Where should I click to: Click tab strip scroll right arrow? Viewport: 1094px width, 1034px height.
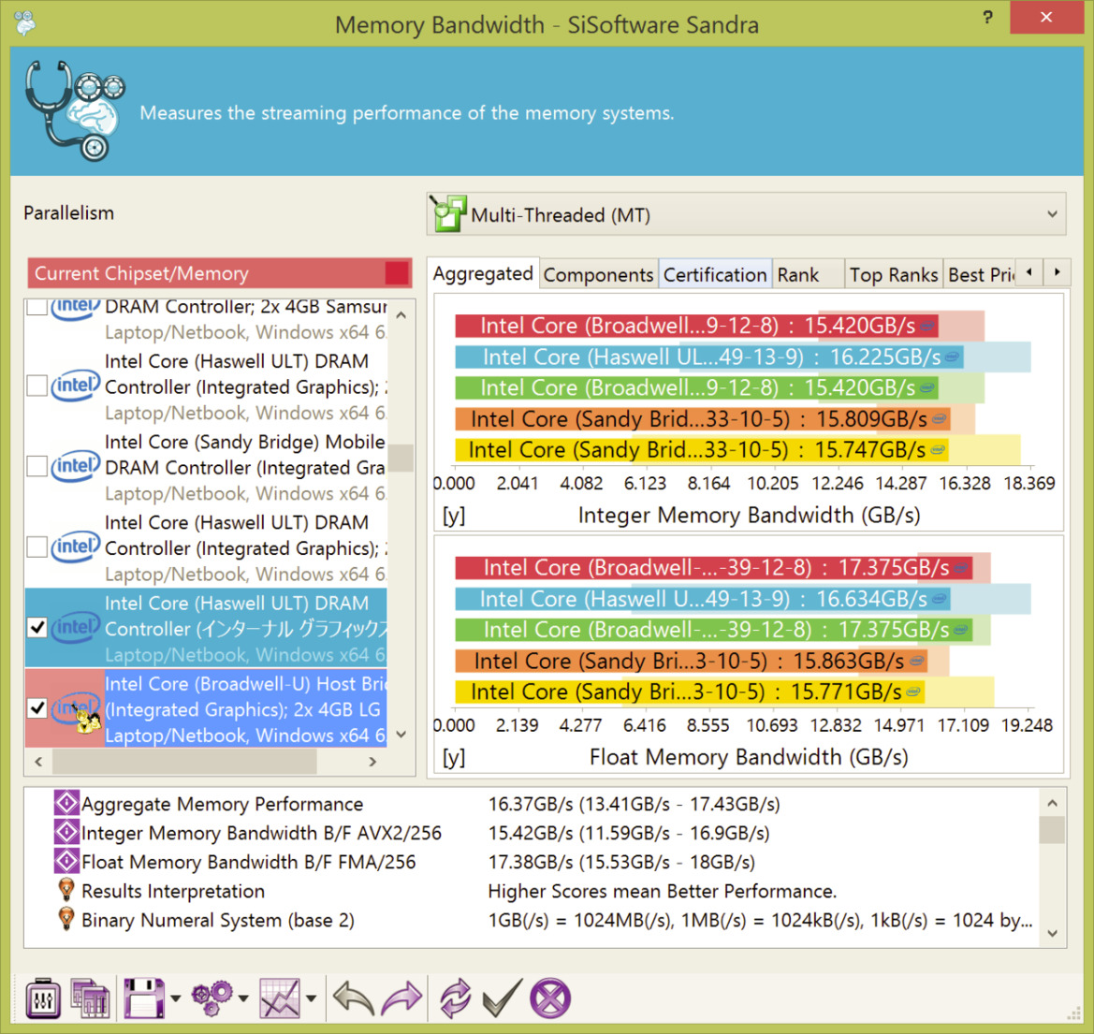tap(1057, 273)
